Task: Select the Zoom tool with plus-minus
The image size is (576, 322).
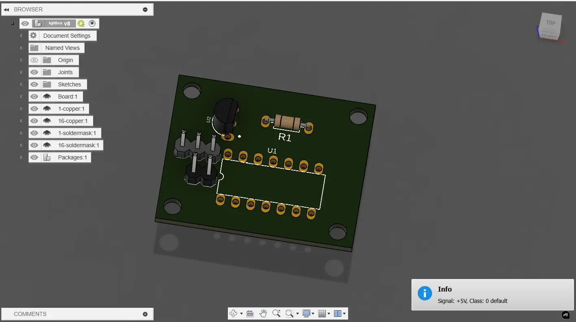Action: tap(277, 313)
